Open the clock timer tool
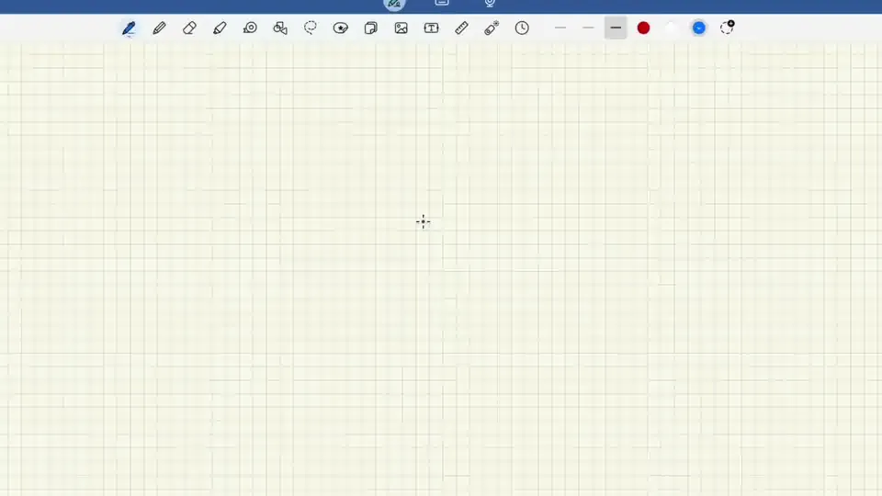882x496 pixels. (522, 28)
